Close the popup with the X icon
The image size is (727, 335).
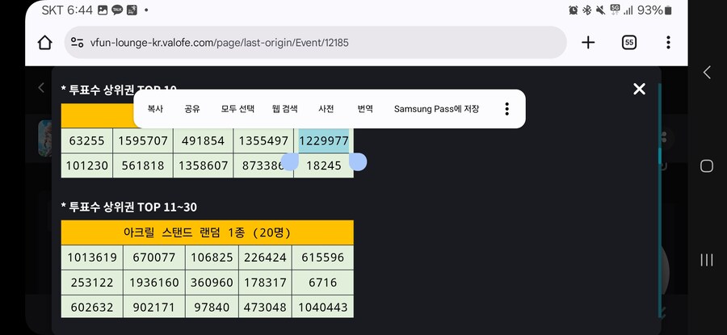[x=640, y=89]
